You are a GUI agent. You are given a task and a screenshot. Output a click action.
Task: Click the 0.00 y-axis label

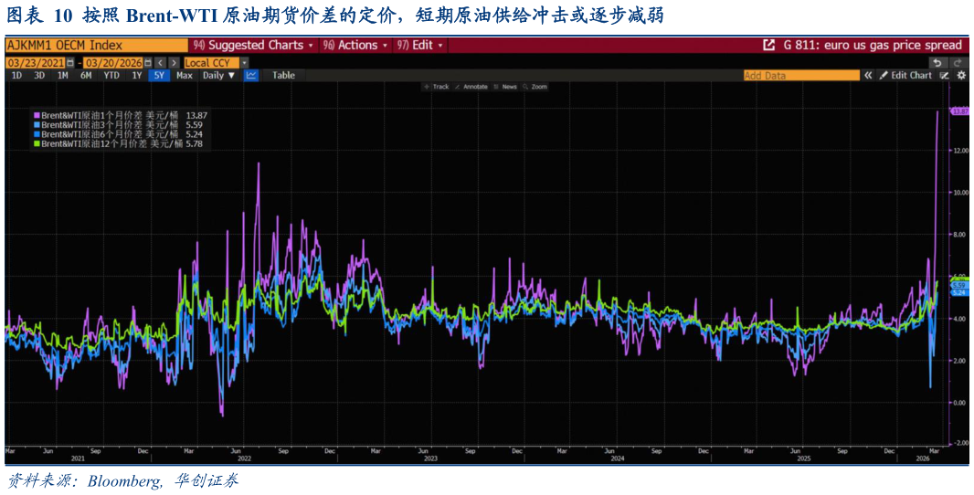point(960,402)
